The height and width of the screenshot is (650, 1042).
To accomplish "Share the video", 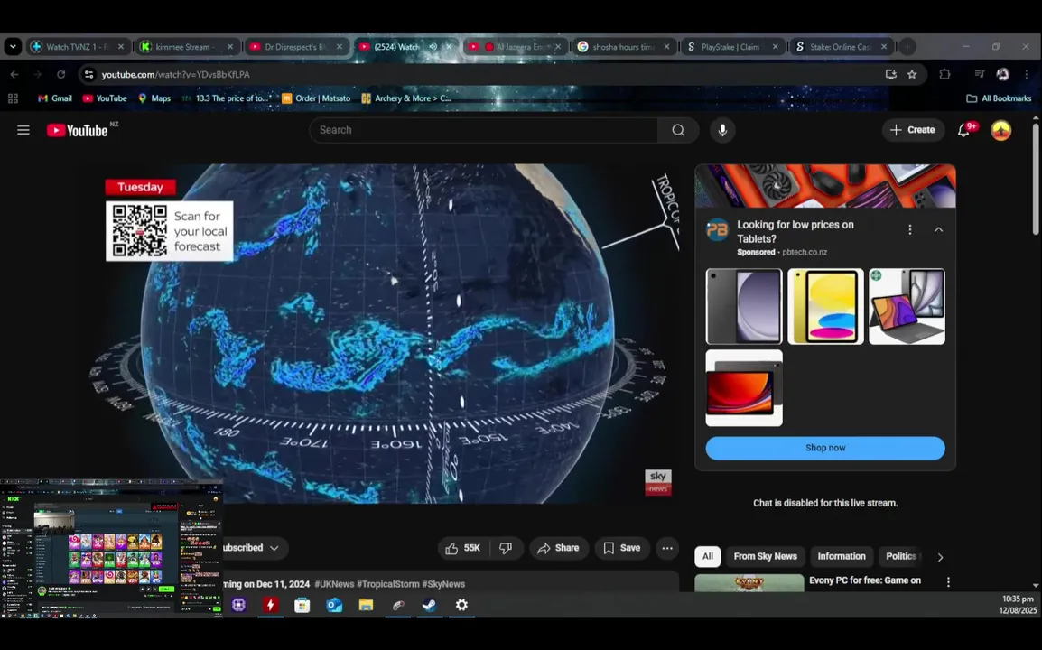I will 559,548.
